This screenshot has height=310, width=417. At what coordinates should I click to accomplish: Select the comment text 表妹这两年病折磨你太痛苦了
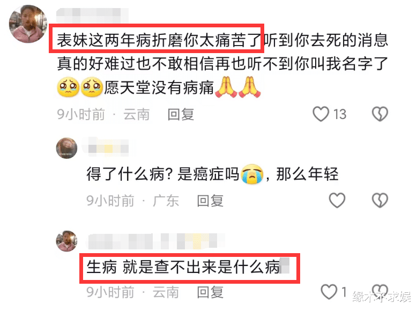coord(159,40)
